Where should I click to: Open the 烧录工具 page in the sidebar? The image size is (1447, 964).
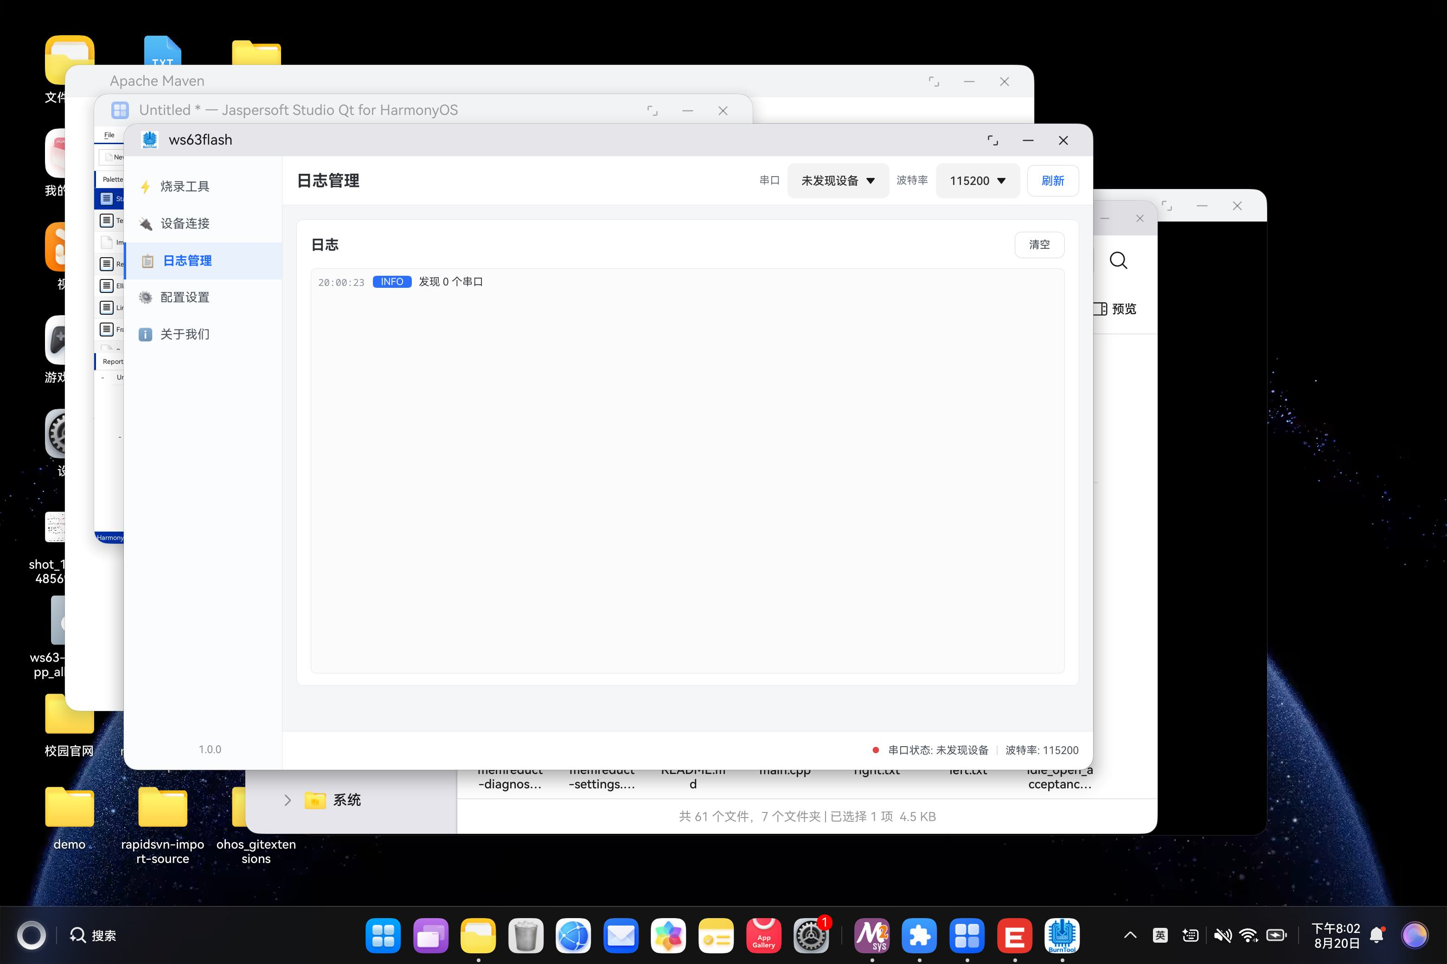pos(203,186)
